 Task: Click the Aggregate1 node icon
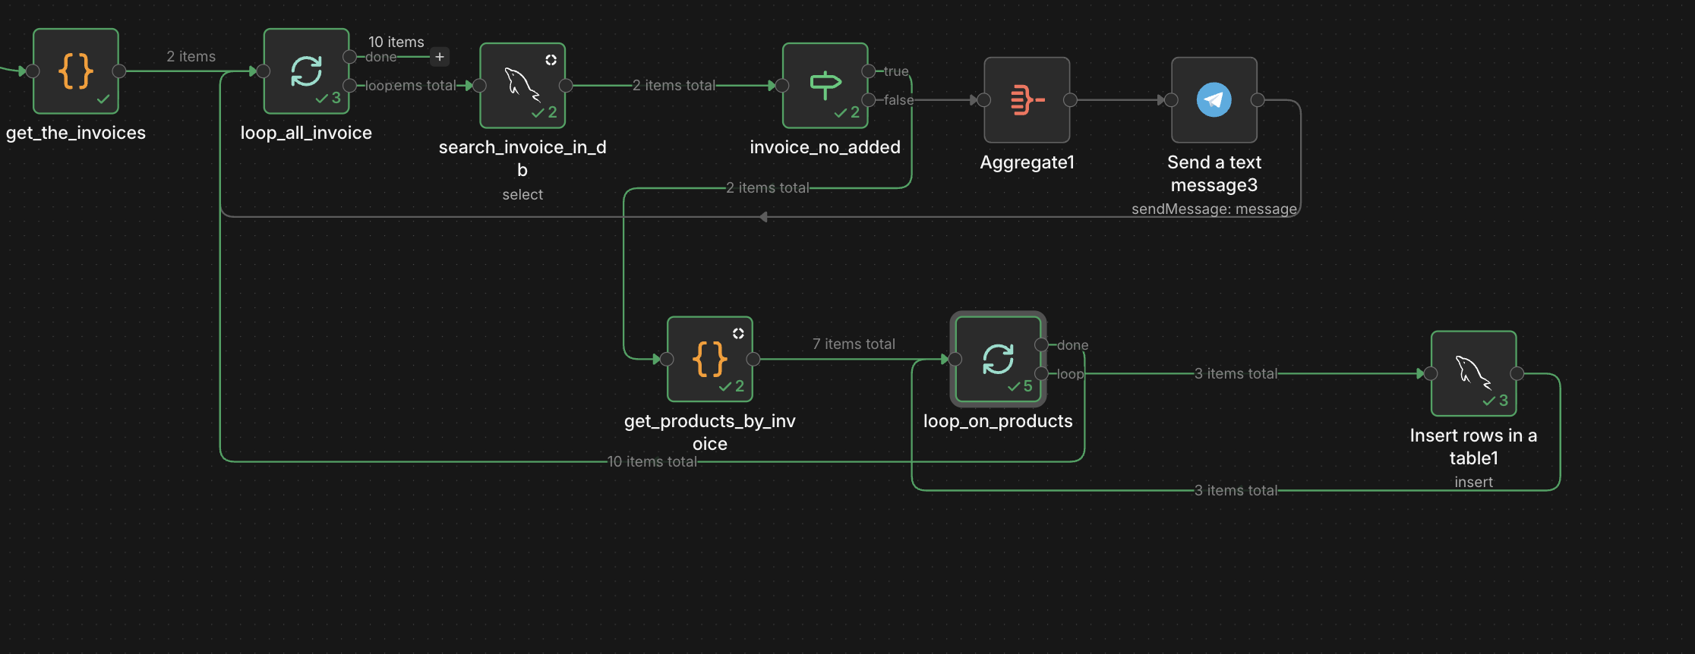(x=1027, y=100)
